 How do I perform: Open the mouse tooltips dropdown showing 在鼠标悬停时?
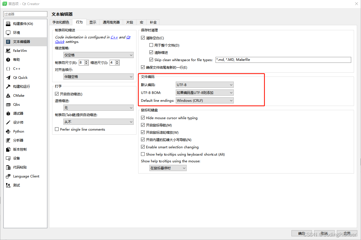(x=168, y=168)
